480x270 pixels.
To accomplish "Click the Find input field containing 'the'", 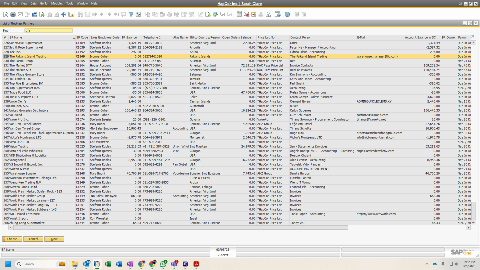I will [x=48, y=30].
